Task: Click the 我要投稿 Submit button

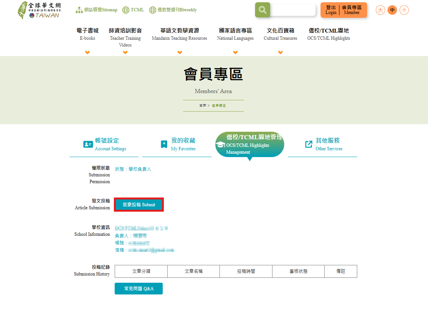Action: (139, 204)
